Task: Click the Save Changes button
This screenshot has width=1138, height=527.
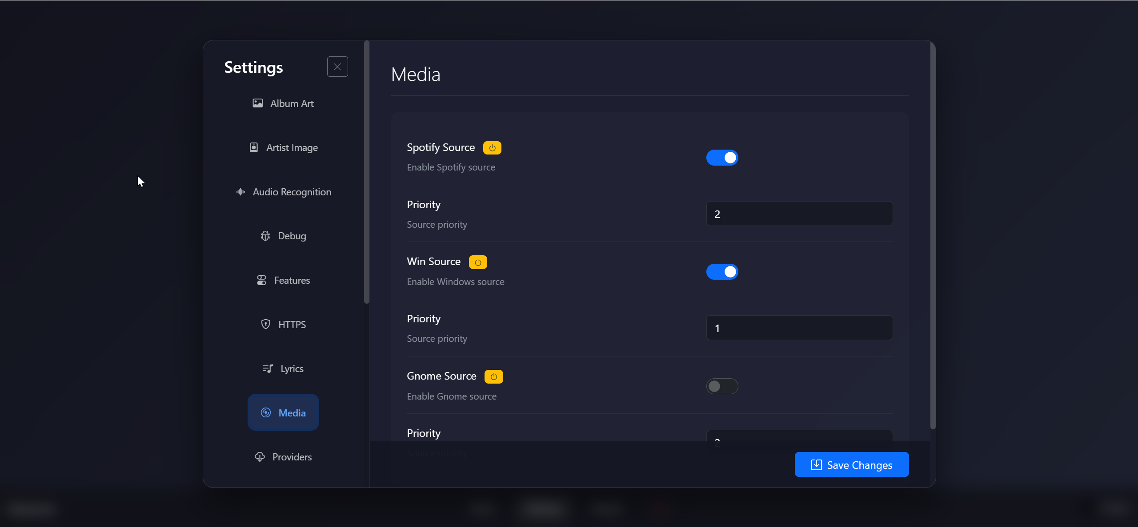Action: click(x=851, y=465)
